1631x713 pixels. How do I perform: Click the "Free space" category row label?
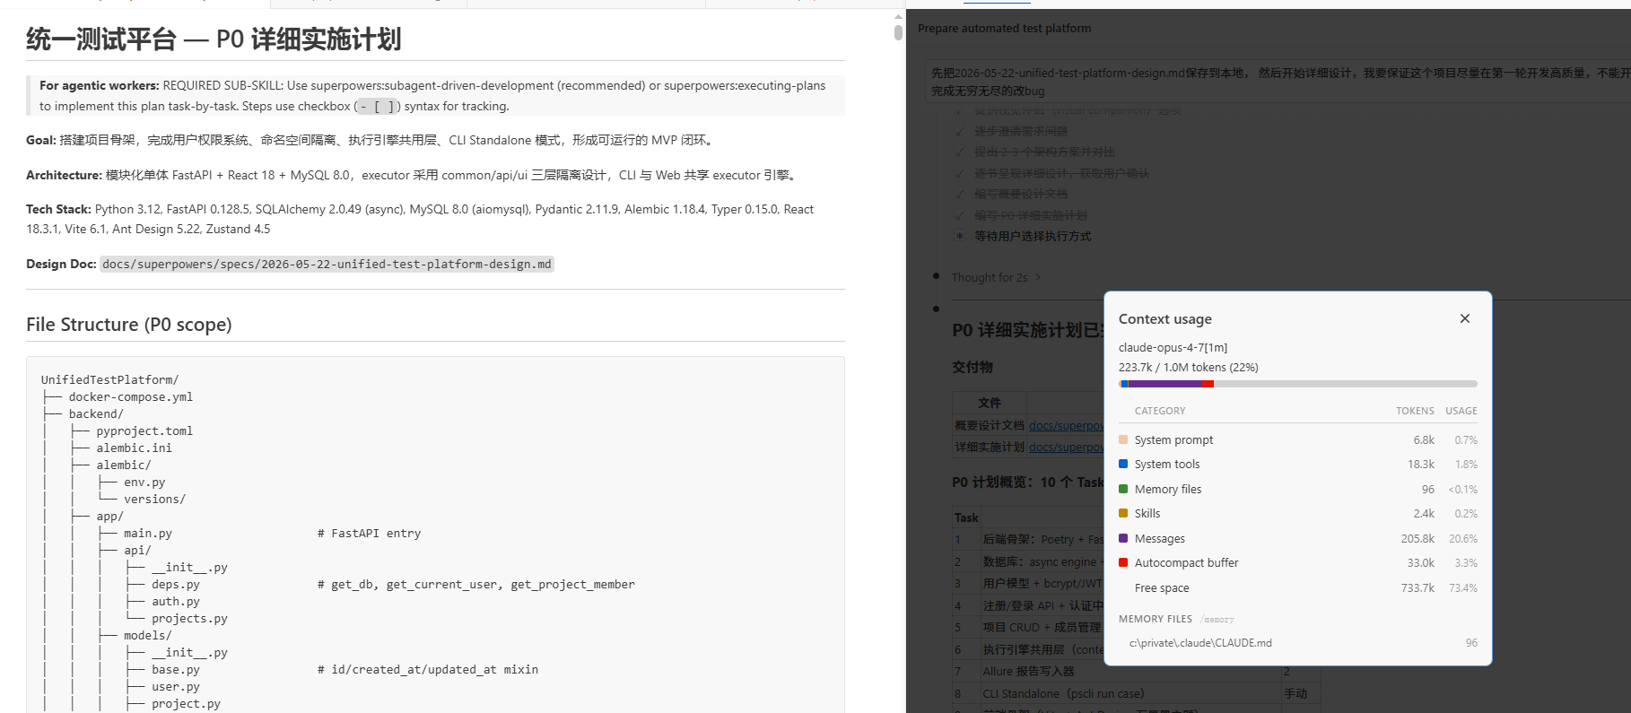point(1162,588)
